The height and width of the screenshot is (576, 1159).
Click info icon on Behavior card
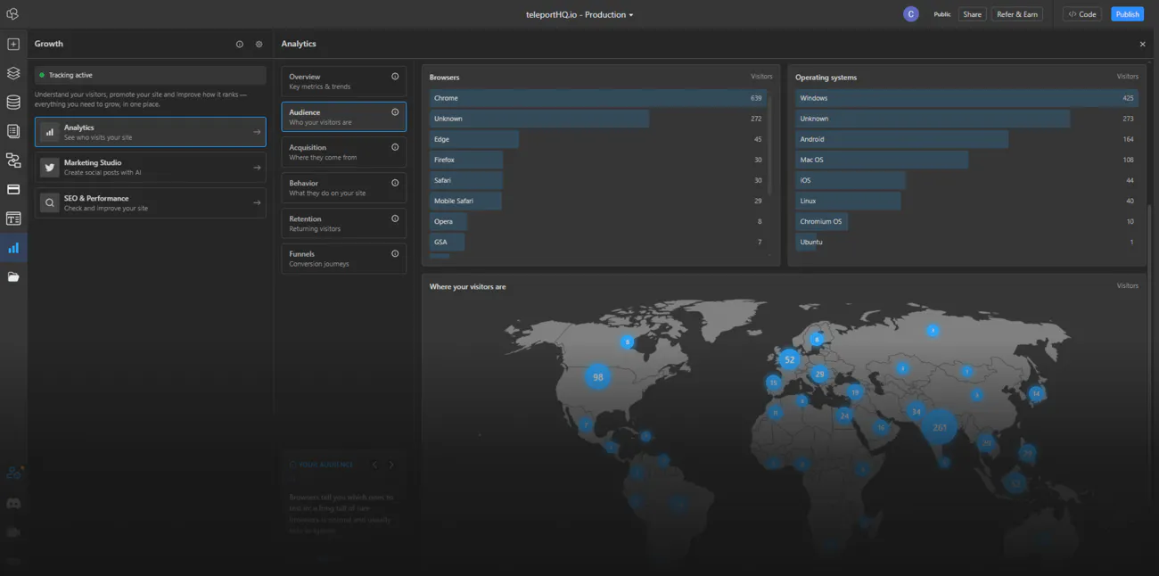[x=395, y=183]
